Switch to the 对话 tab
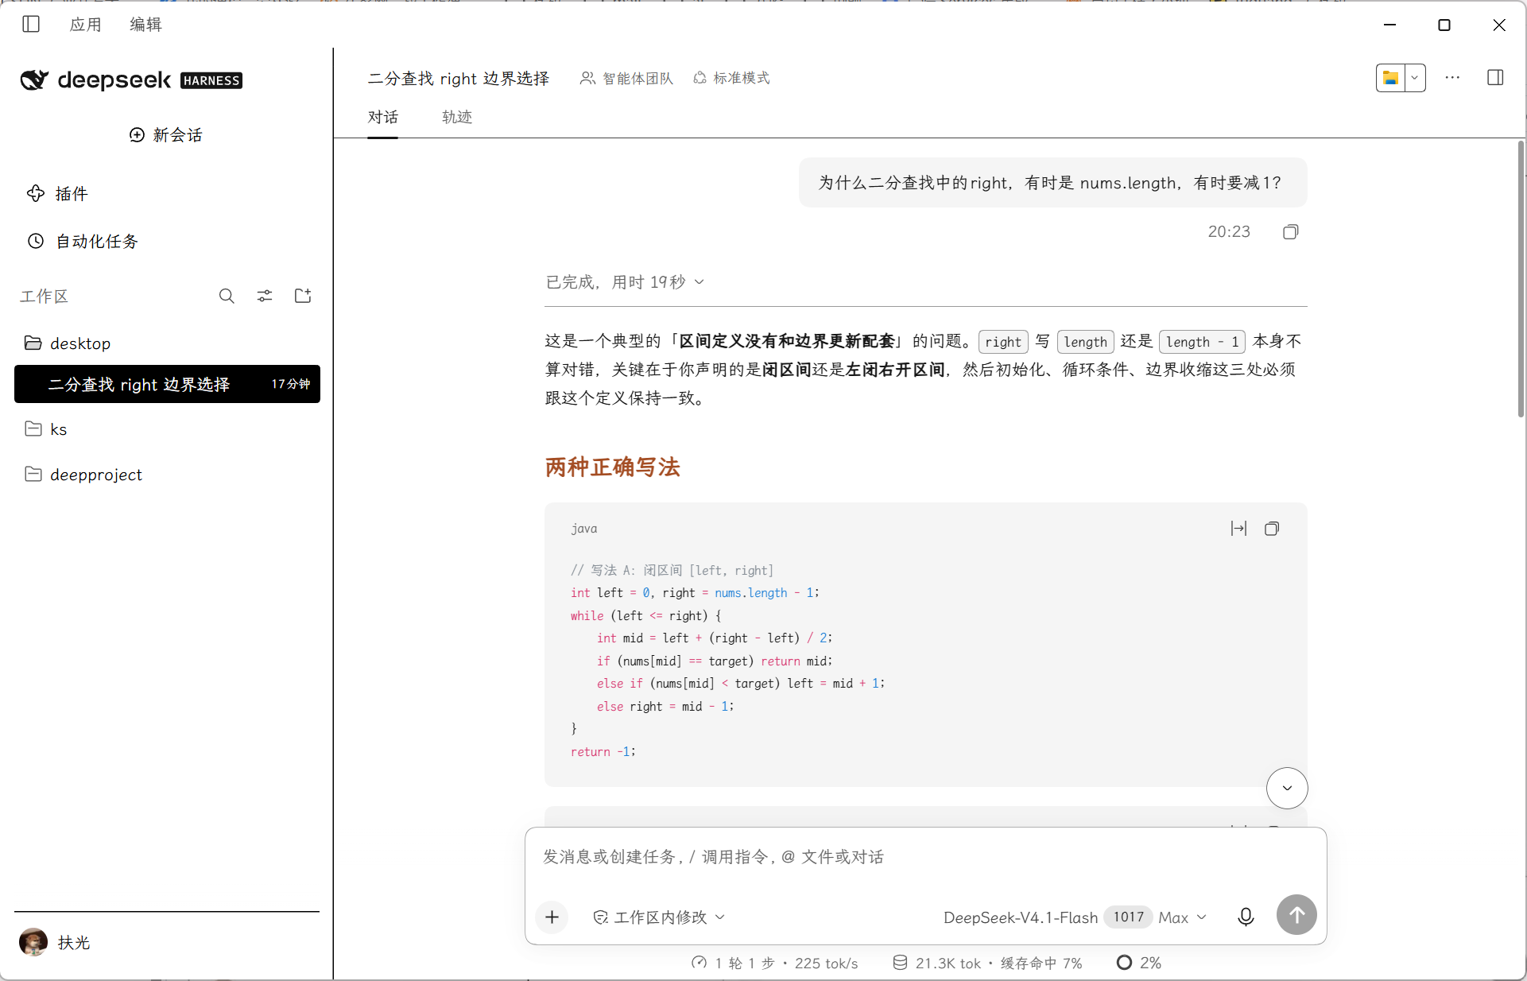The height and width of the screenshot is (981, 1527). pyautogui.click(x=383, y=118)
